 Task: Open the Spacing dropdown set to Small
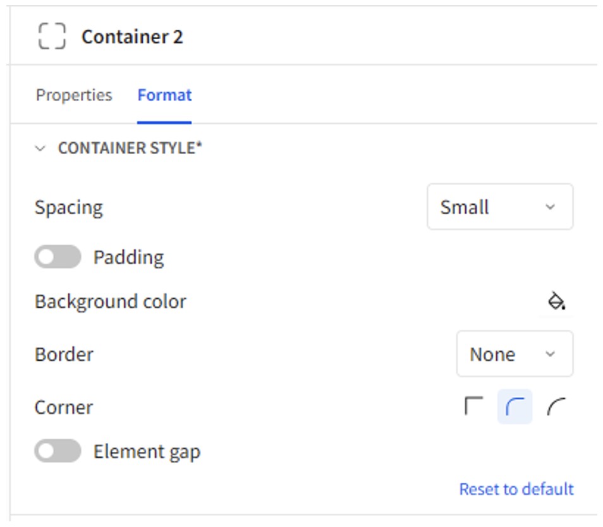500,207
